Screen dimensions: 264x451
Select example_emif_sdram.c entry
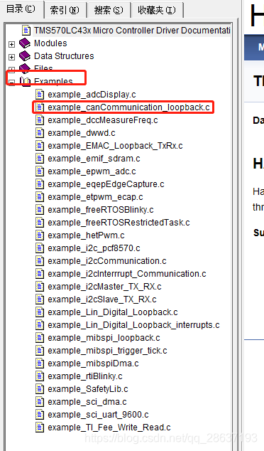[94, 159]
